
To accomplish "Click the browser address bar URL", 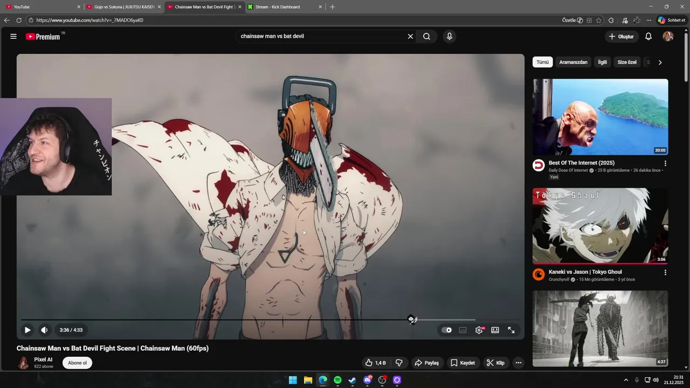I will [x=89, y=20].
